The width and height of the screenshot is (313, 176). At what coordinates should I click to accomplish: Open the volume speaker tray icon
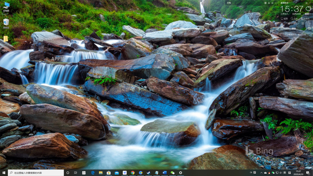[281, 173]
